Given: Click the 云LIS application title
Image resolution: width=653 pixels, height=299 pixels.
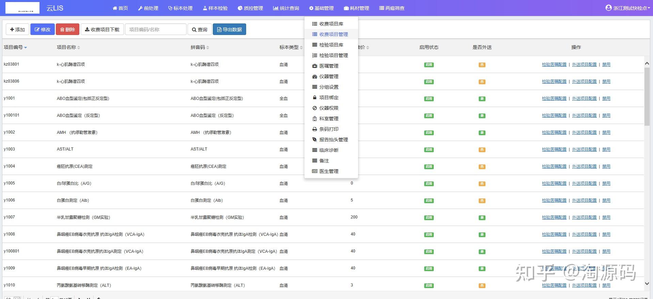Looking at the screenshot, I should pyautogui.click(x=55, y=8).
